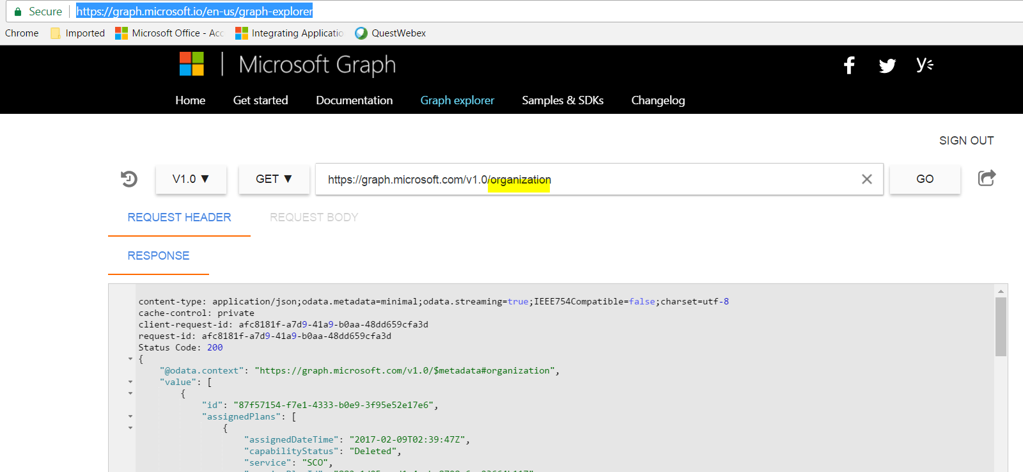Click the request-id header line
This screenshot has width=1023, height=472.
[x=265, y=336]
